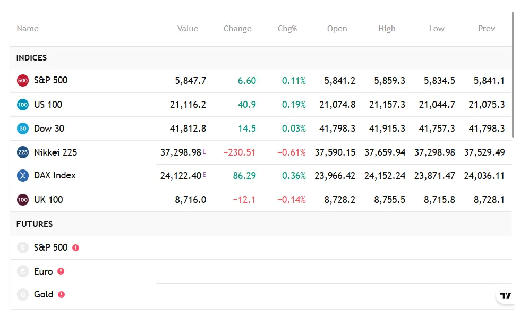520x315 pixels.
Task: Click the S&P 500 futures error icon
Action: tap(76, 248)
